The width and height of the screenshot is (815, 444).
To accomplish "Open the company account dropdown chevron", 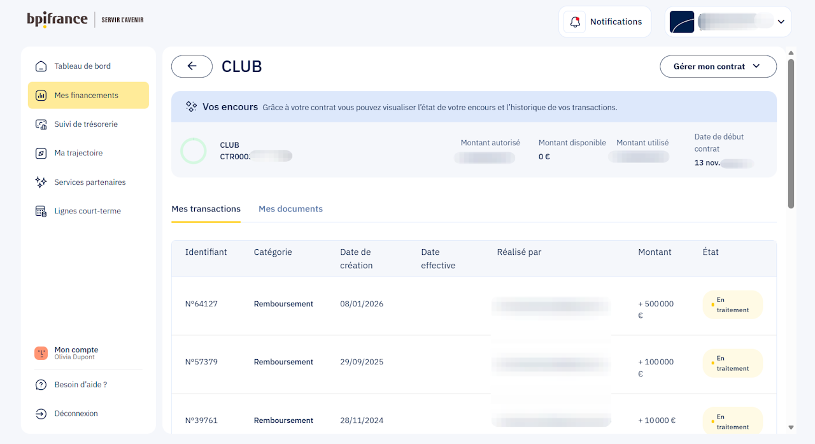I will click(781, 22).
